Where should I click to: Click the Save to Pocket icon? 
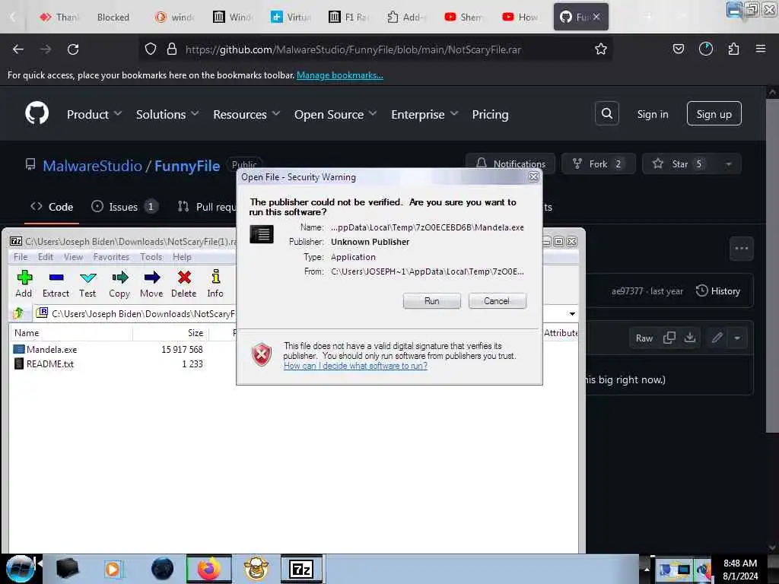(678, 49)
